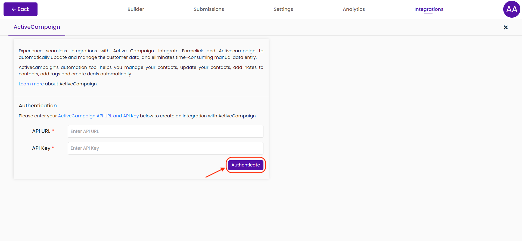The width and height of the screenshot is (522, 241).
Task: Follow the Learn more link
Action: (x=31, y=84)
